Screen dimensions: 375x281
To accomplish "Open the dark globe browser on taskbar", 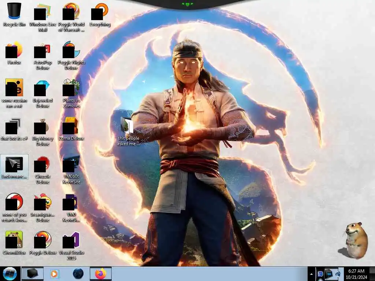I will click(x=78, y=274).
